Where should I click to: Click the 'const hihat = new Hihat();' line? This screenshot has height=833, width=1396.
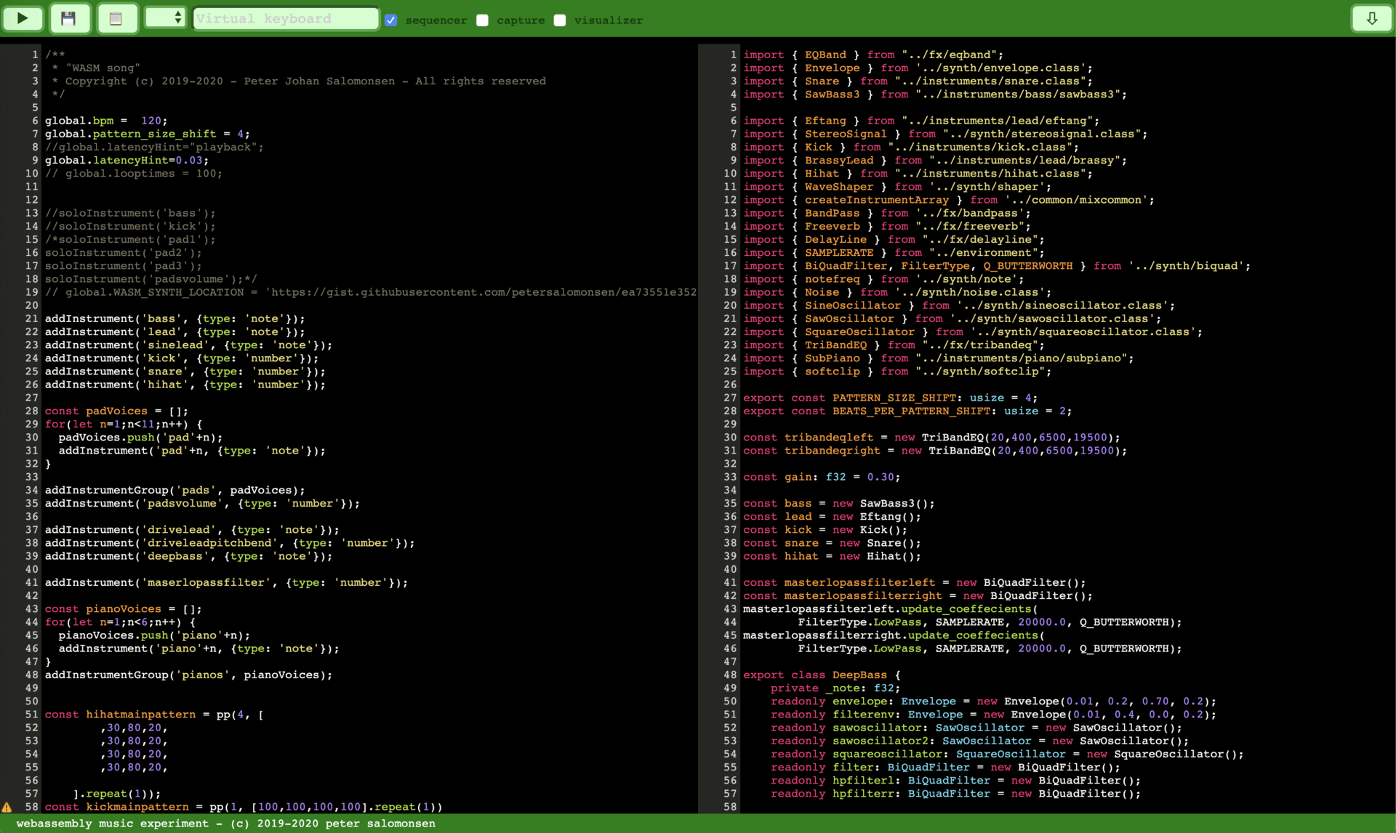[832, 556]
